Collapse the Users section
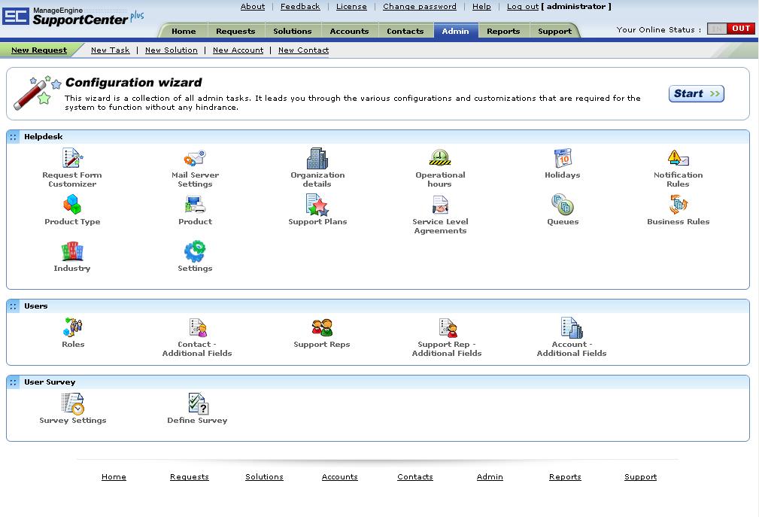The width and height of the screenshot is (759, 517). (14, 306)
